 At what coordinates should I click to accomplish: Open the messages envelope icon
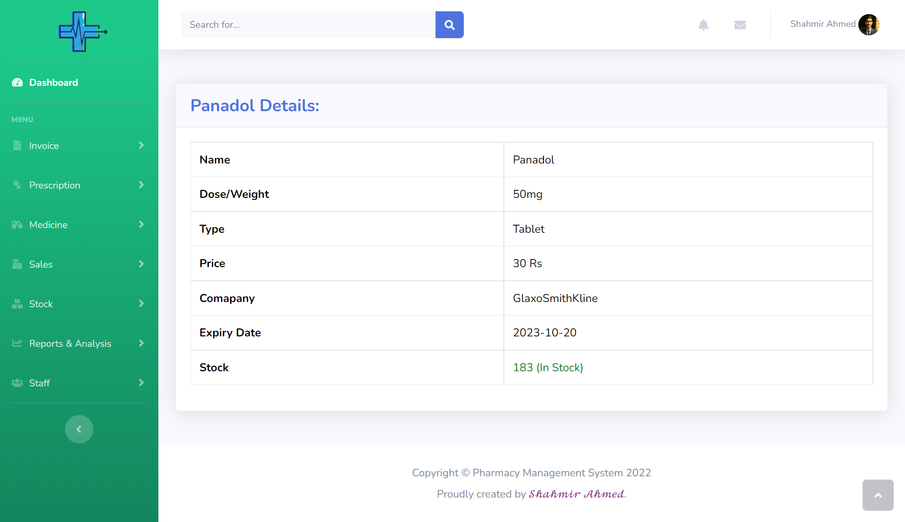(x=740, y=25)
